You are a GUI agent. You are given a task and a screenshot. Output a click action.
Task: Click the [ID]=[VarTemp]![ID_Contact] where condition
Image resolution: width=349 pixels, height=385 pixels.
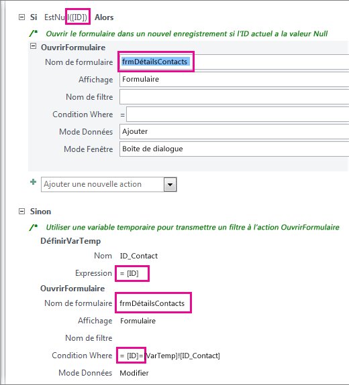pyautogui.click(x=170, y=356)
